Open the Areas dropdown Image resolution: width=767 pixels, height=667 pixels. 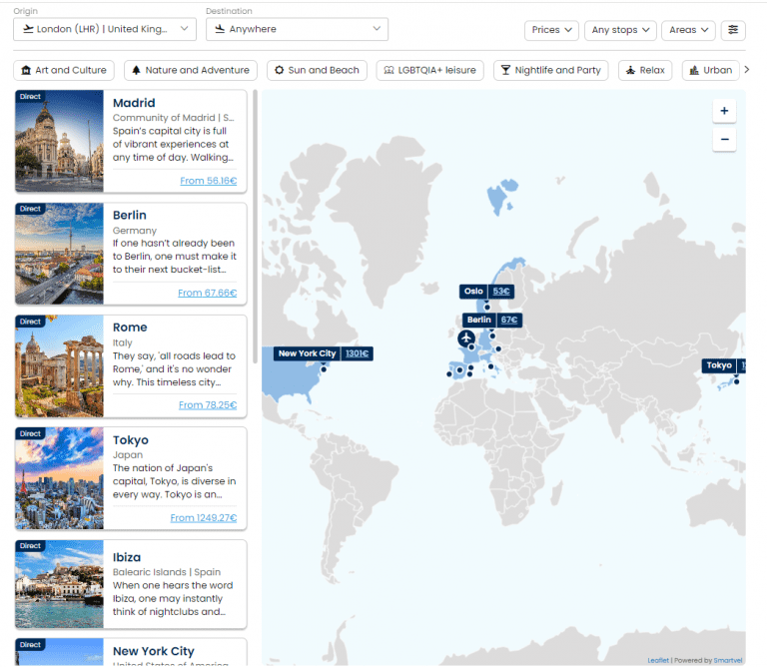click(x=688, y=30)
